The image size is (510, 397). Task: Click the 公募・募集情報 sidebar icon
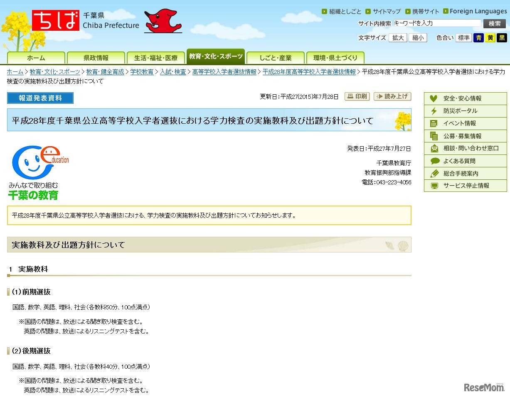(434, 136)
